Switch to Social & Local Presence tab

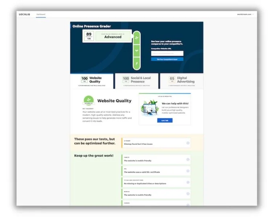(x=136, y=80)
